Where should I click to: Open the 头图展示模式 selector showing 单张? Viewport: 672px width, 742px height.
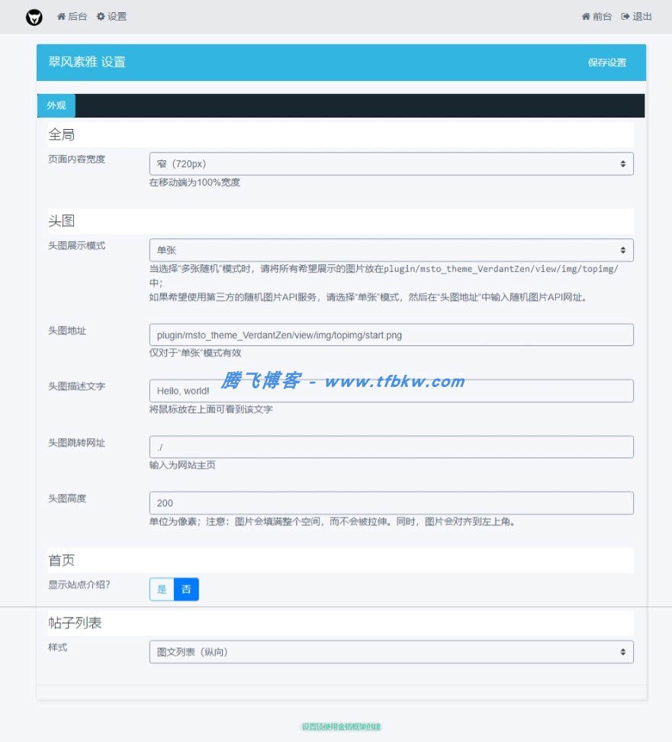391,250
